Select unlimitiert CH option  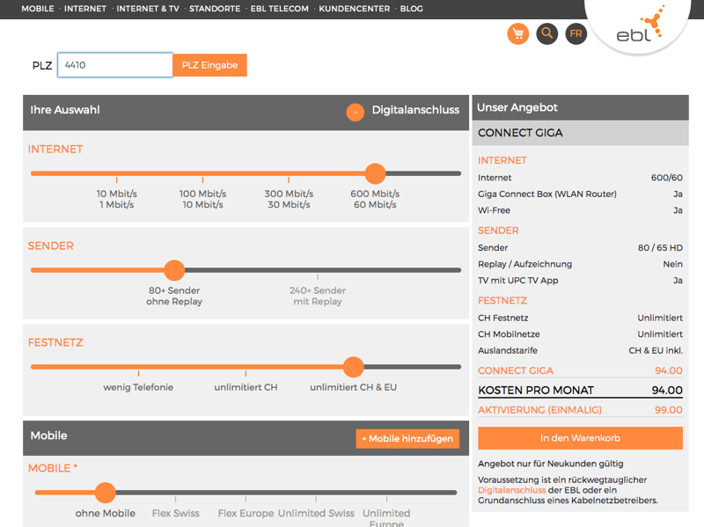(x=246, y=387)
